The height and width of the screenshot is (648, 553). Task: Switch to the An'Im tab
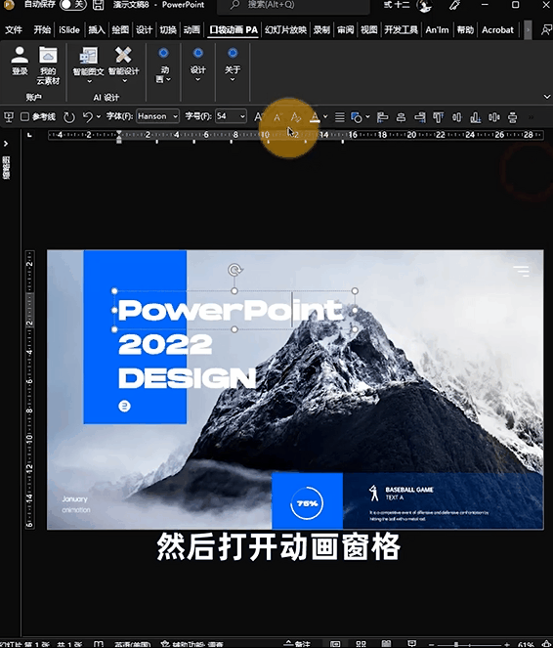437,29
